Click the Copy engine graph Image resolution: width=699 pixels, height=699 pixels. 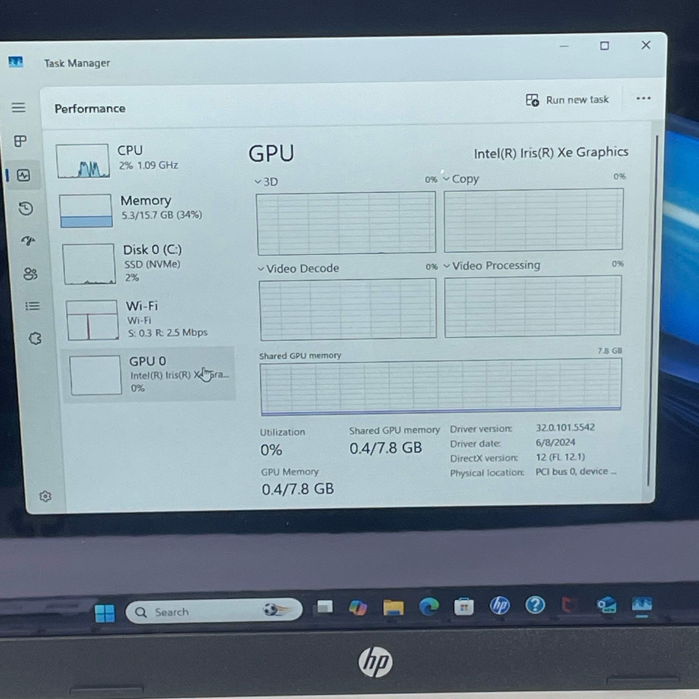(x=533, y=220)
